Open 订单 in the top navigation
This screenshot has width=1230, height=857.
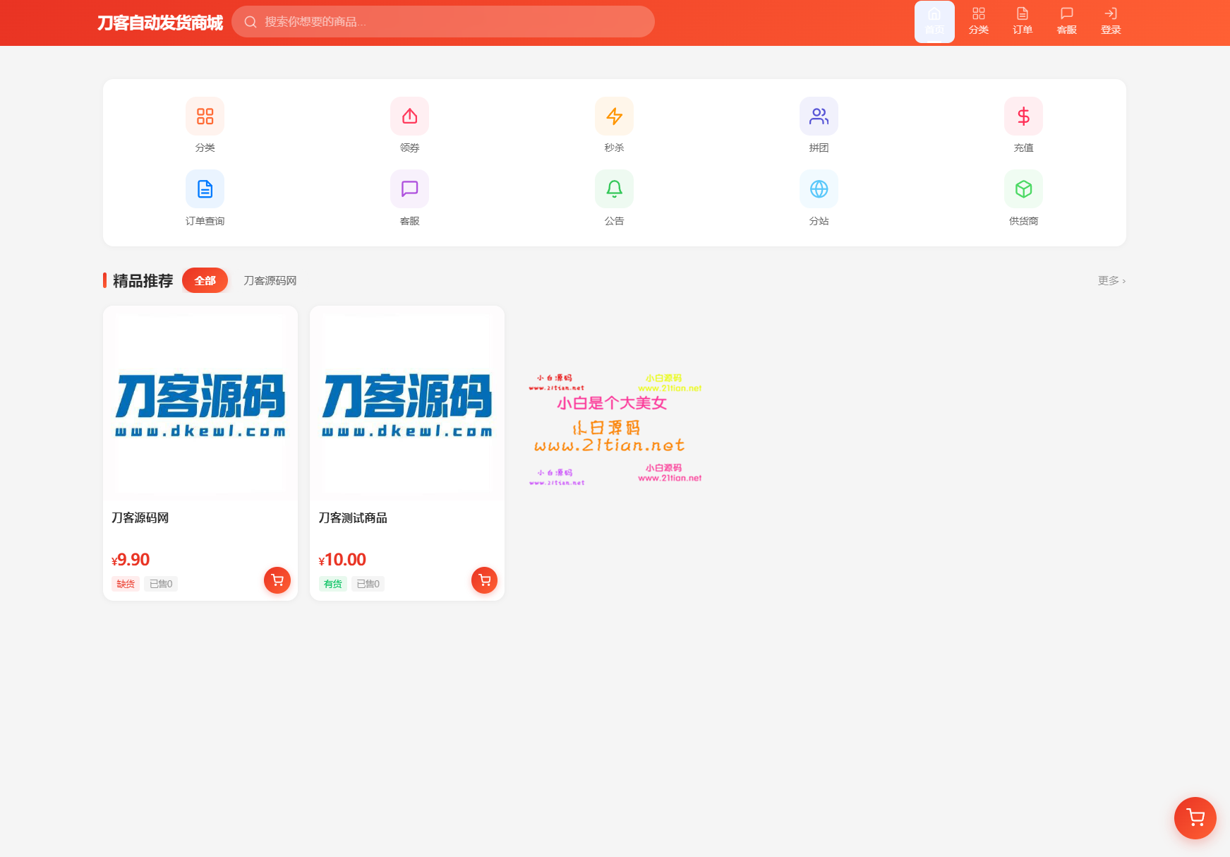pos(1023,22)
